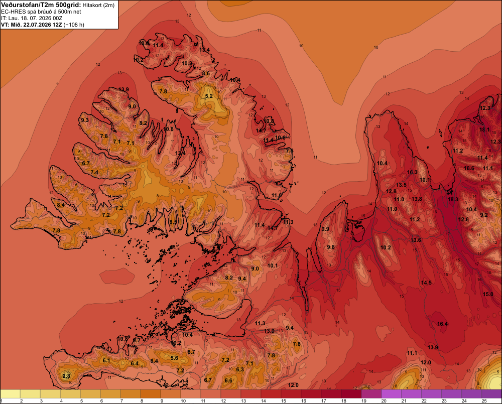Image resolution: width=502 pixels, height=404 pixels.
Task: Click the '6.4' temperature value
Action: click(x=135, y=363)
